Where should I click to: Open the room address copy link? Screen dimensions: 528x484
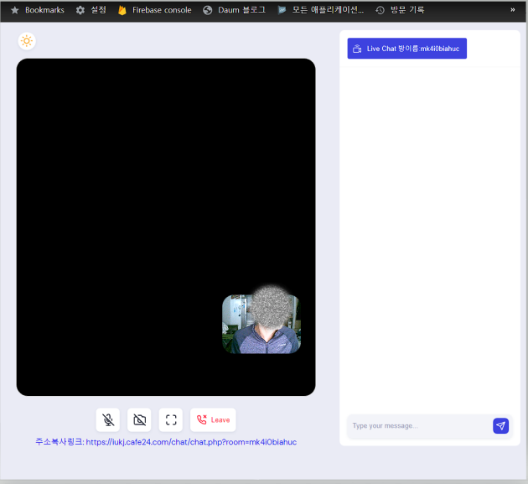coord(166,442)
